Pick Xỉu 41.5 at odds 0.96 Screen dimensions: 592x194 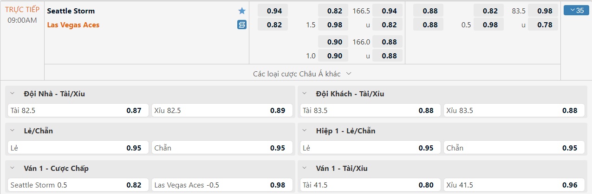click(513, 185)
